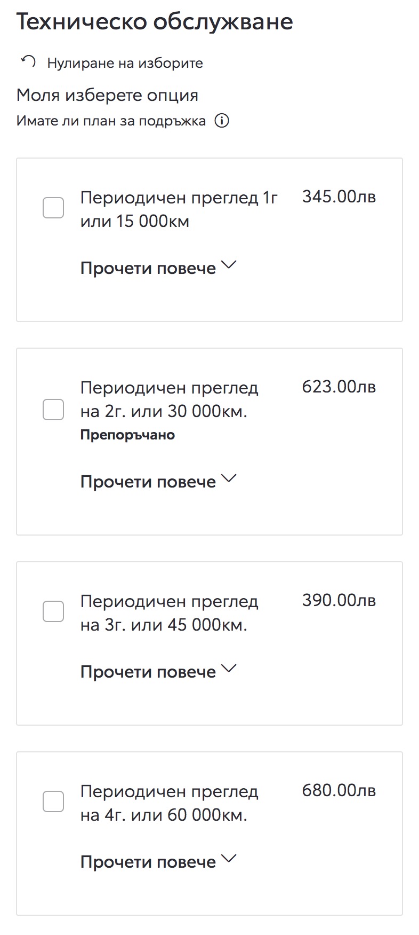Expand 'Прочети повече' under the recommended 623.00лв option
The width and height of the screenshot is (419, 935).
point(148,482)
